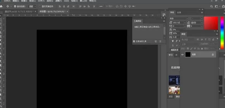The image size is (225, 108).
Task: Open the kerning dropdown
Action: (x=179, y=26)
